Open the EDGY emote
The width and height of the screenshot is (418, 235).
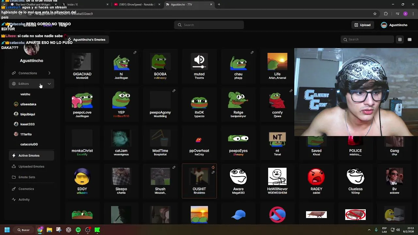82,181
